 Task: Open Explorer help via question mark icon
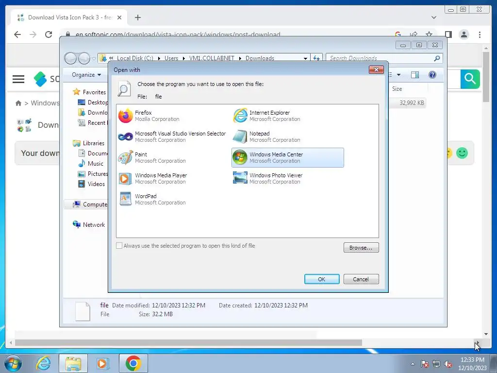point(432,75)
